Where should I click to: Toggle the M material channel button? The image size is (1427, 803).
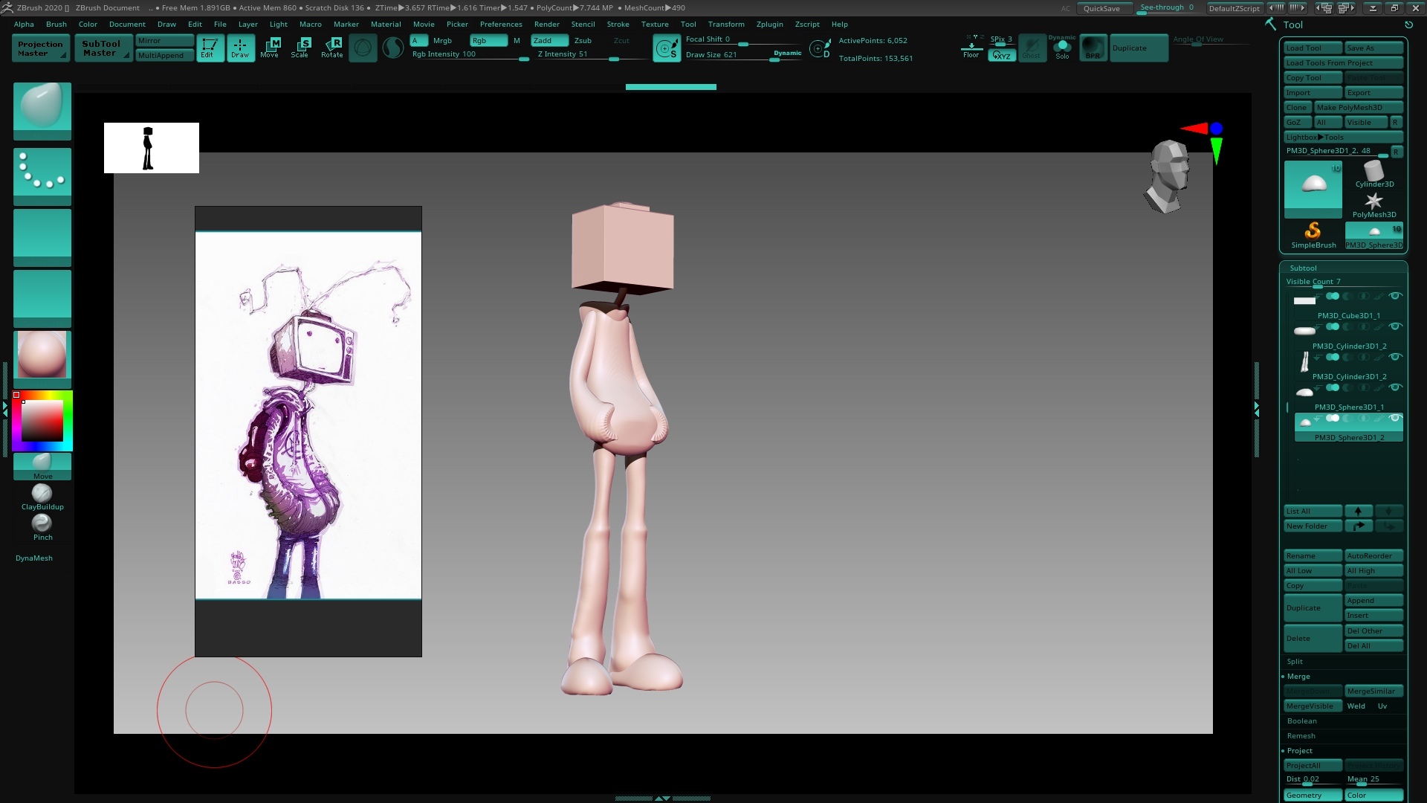point(517,41)
